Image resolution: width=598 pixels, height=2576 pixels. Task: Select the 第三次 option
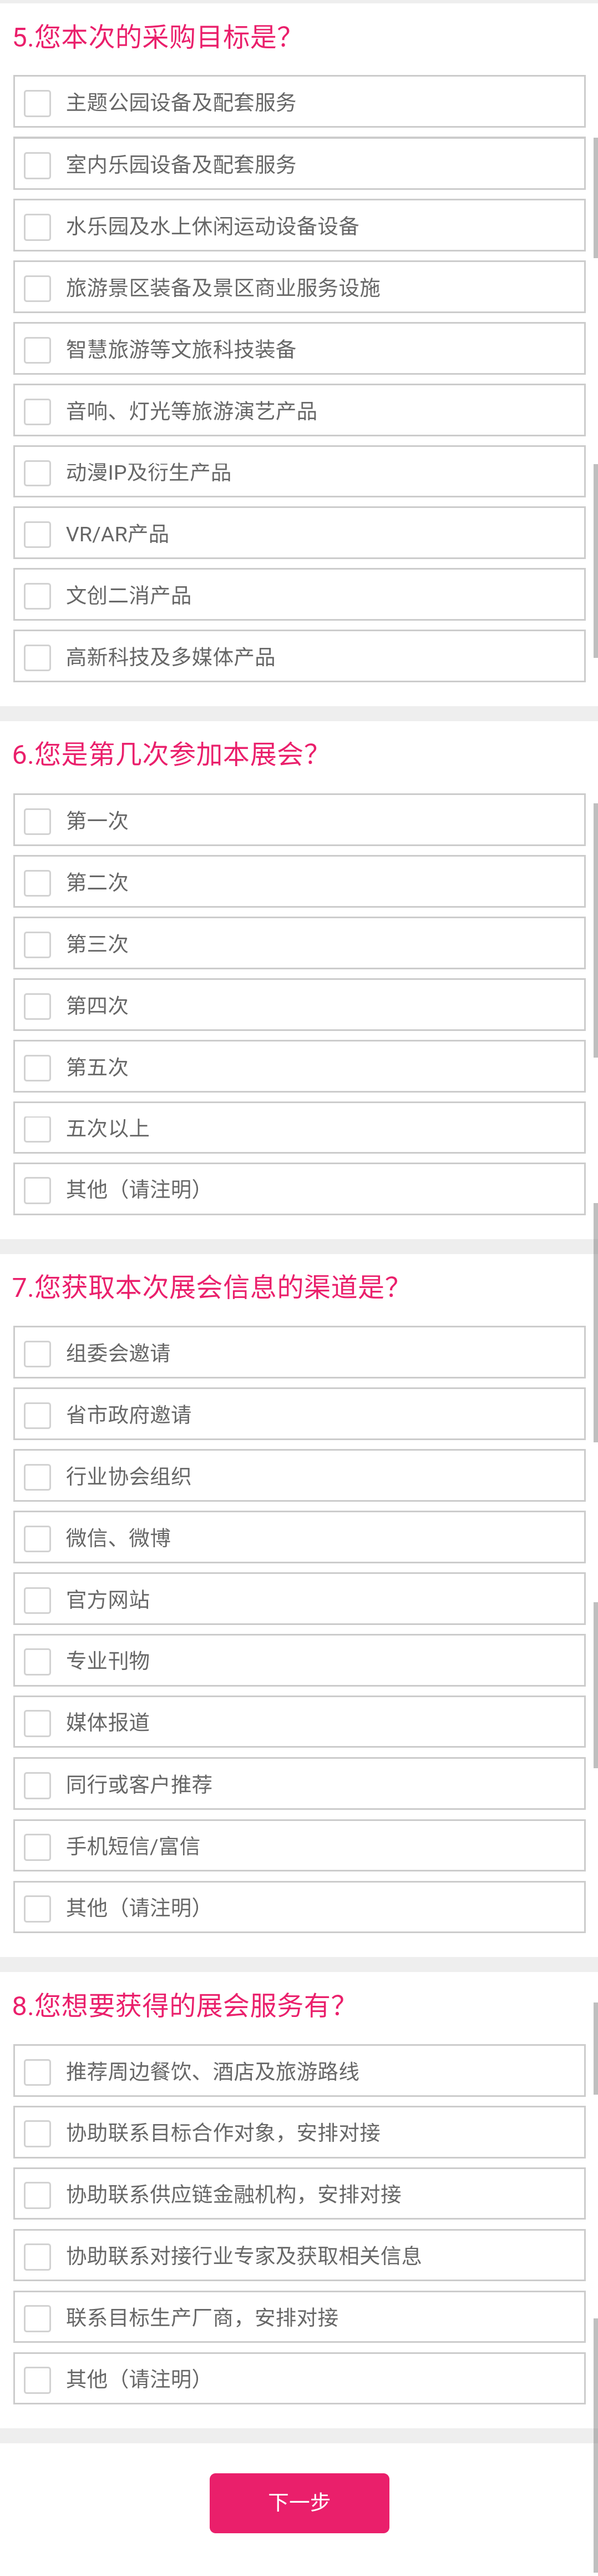click(299, 943)
